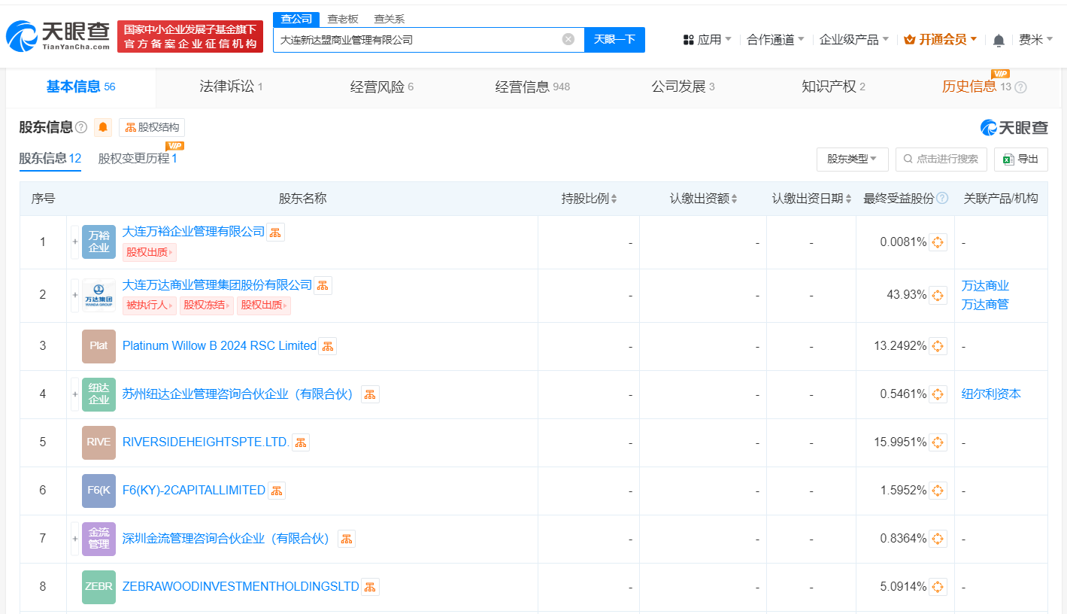The image size is (1067, 614).
Task: Click beneficial share target icon for 43.93%
Action: (938, 295)
